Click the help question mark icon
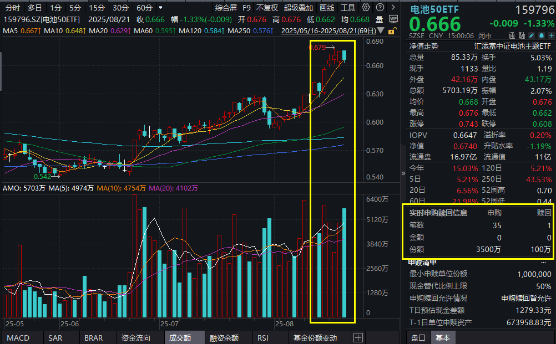This screenshot has width=556, height=344. click(x=381, y=8)
